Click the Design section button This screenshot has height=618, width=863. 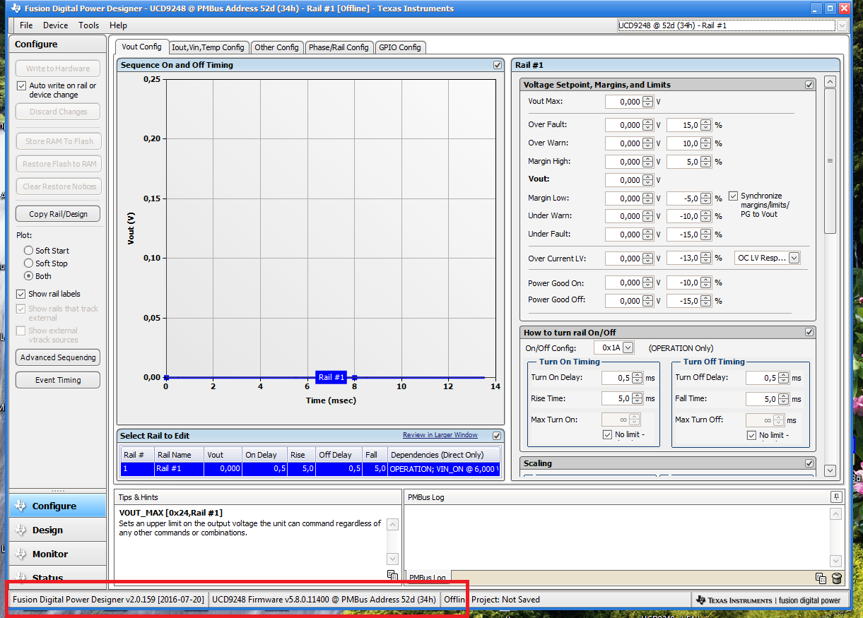pyautogui.click(x=57, y=530)
